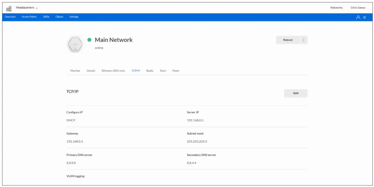Screen dimensions: 374x187
Task: Open the Settings menu
Action: tap(74, 17)
